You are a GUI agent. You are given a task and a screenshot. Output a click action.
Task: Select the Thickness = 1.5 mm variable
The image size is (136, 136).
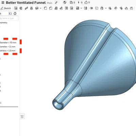point(8,51)
